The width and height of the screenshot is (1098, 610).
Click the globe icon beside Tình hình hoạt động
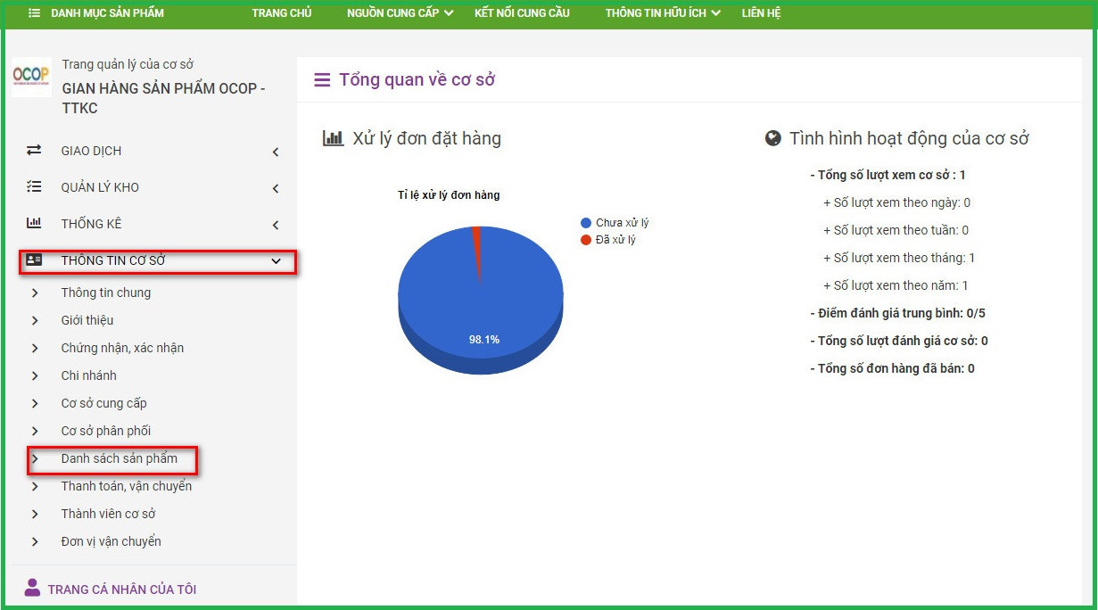(x=773, y=138)
